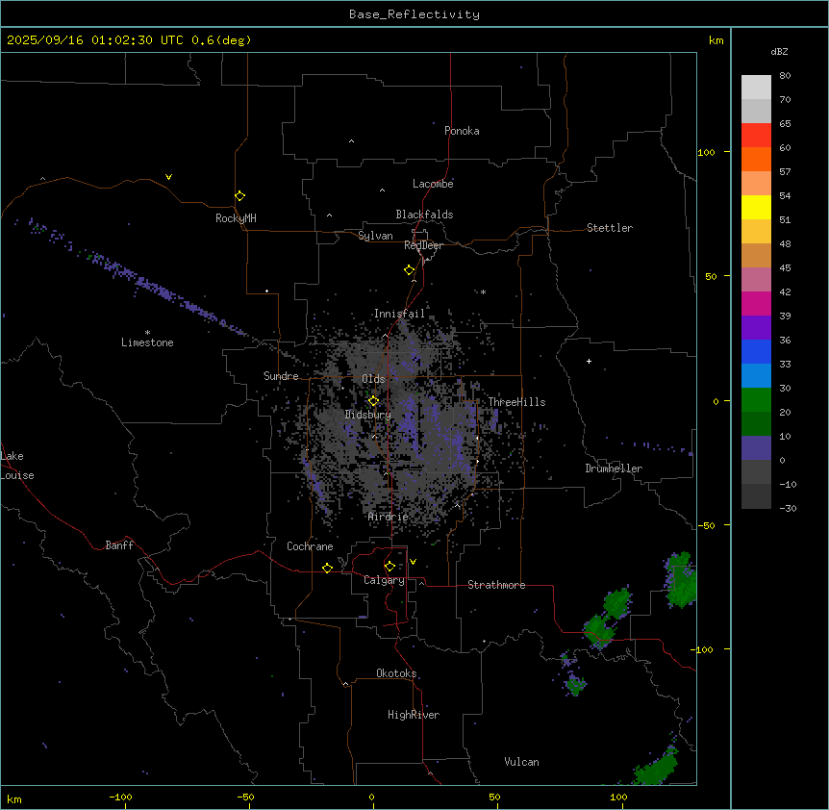This screenshot has width=829, height=810.
Task: Click the yellow marker south of RedDeer
Action: tap(409, 270)
